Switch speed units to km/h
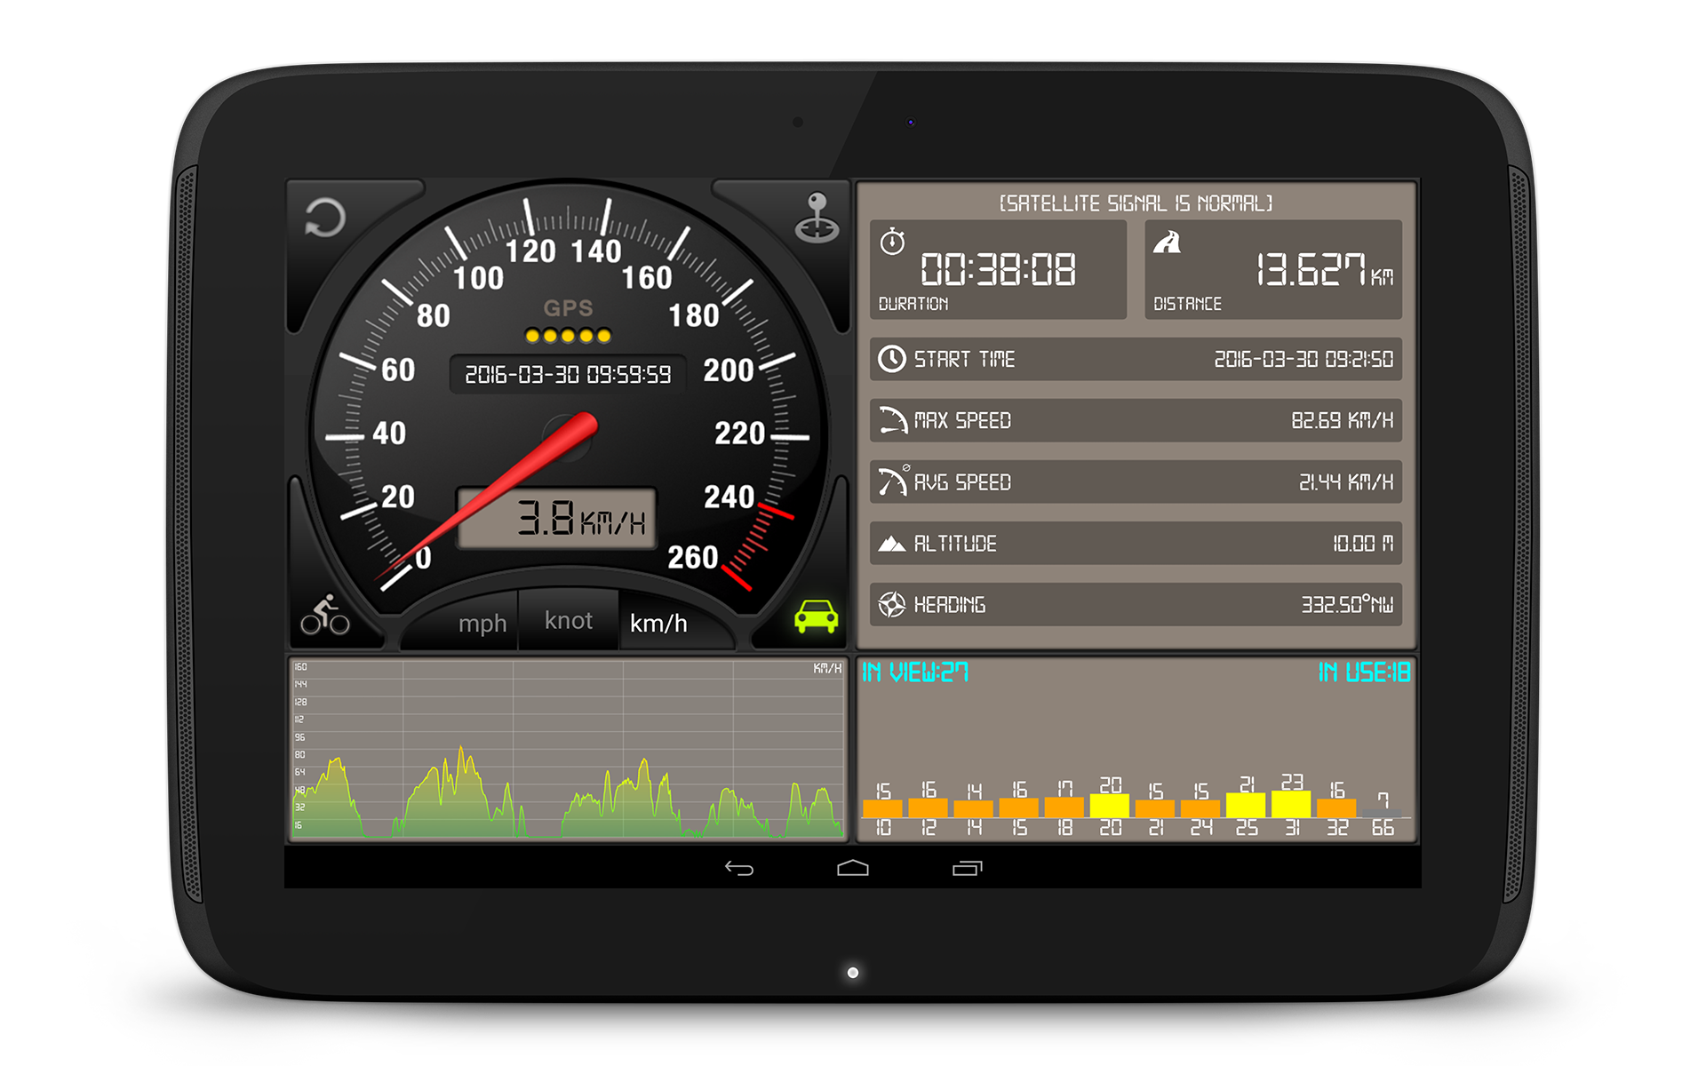Image resolution: width=1706 pixels, height=1066 pixels. click(x=658, y=624)
